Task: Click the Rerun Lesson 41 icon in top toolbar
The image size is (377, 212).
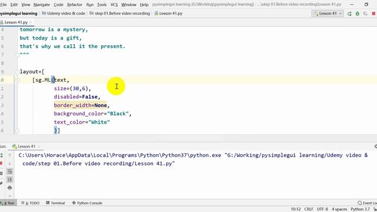Action: tap(349, 14)
